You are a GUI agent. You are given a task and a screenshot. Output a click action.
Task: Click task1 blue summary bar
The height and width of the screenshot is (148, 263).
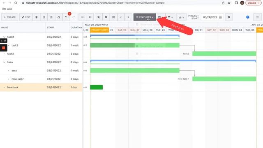pyautogui.click(x=135, y=36)
